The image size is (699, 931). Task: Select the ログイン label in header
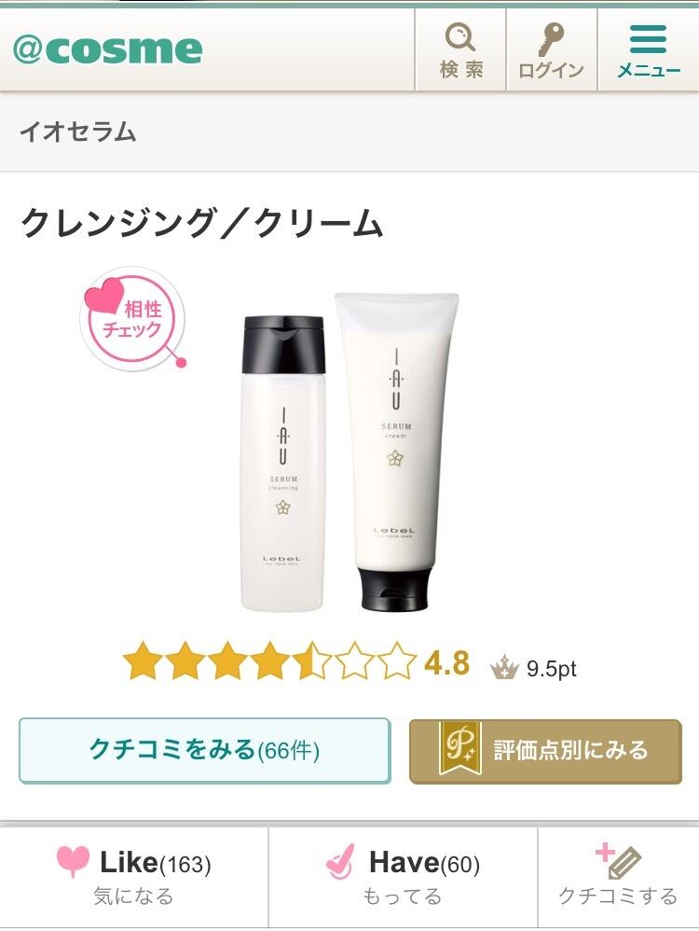click(x=551, y=71)
